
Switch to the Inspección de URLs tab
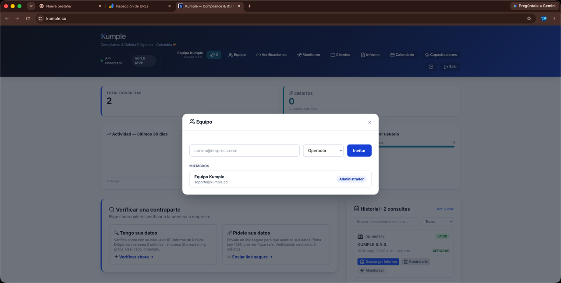(x=139, y=6)
